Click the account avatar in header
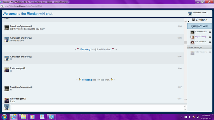The image size is (214, 120). [190, 13]
